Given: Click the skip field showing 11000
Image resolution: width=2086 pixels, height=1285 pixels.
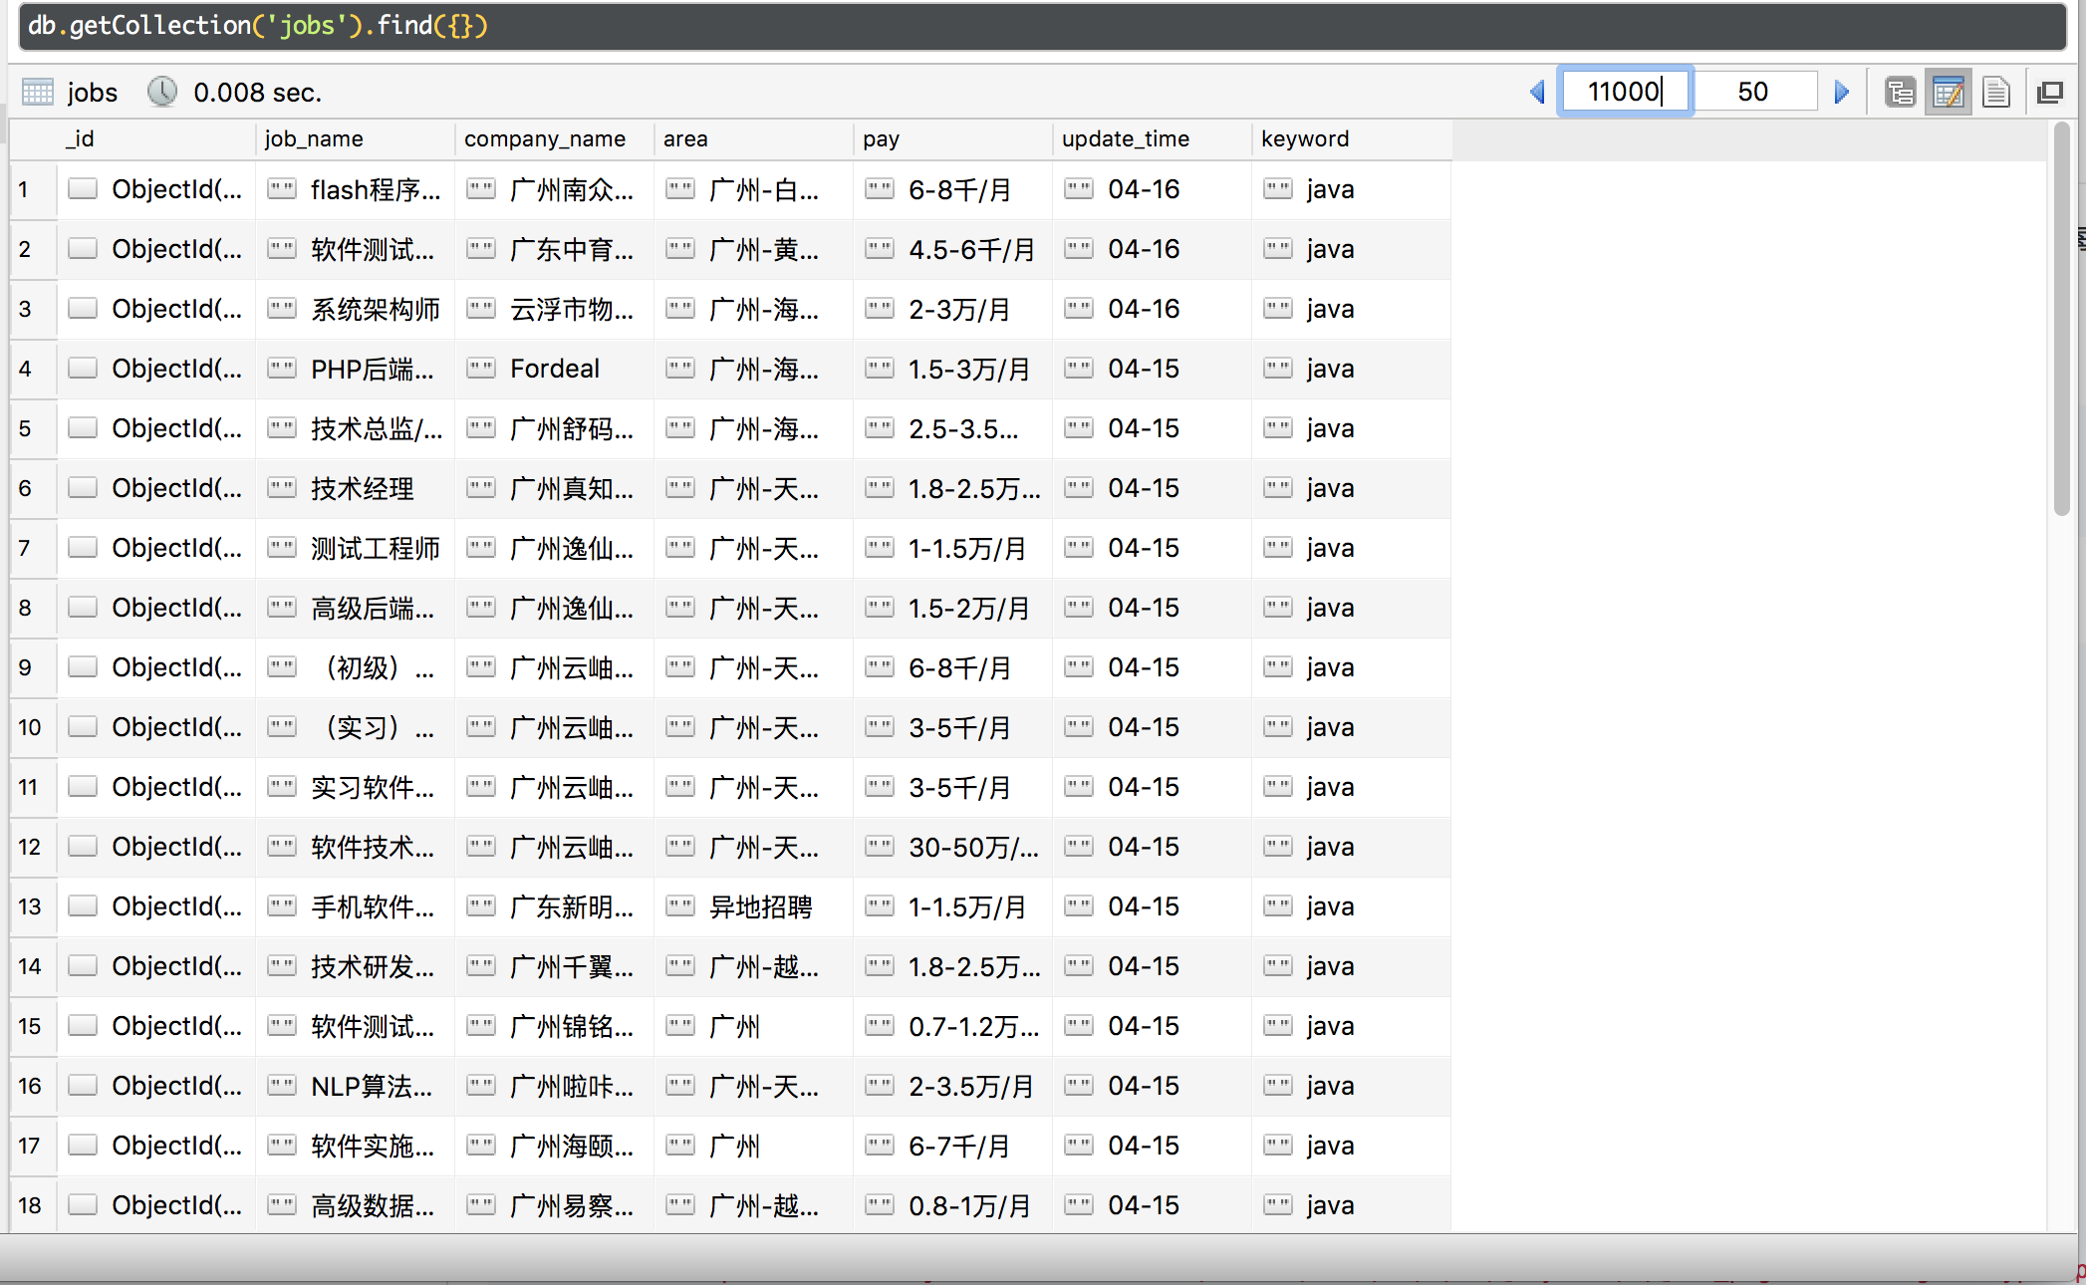Looking at the screenshot, I should 1624,93.
